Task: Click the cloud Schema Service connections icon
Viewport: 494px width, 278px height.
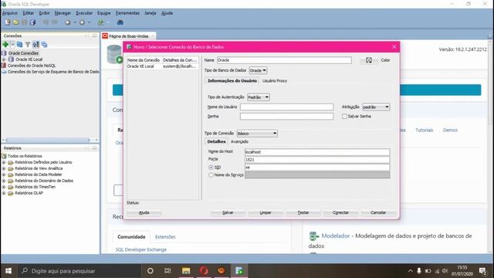Action: (x=4, y=72)
